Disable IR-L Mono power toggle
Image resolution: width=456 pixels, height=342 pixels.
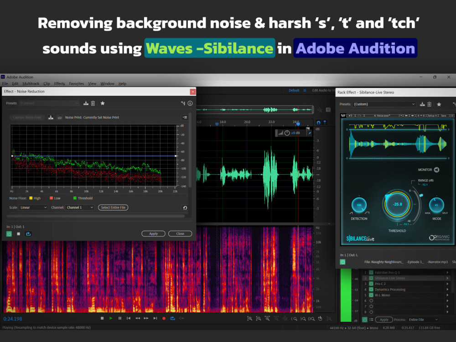tap(371, 295)
